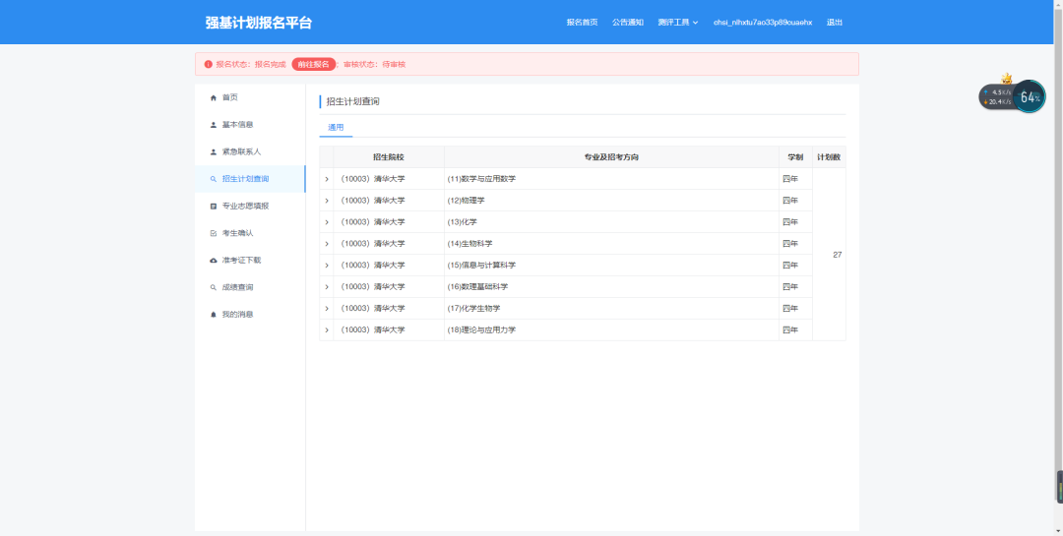The image size is (1063, 536).
Task: Open 考生确认 in the sidebar
Action: tap(250, 233)
